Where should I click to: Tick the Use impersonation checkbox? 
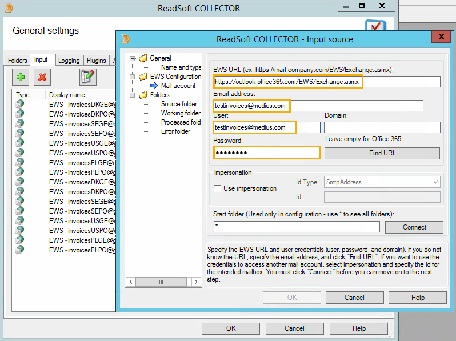[217, 188]
